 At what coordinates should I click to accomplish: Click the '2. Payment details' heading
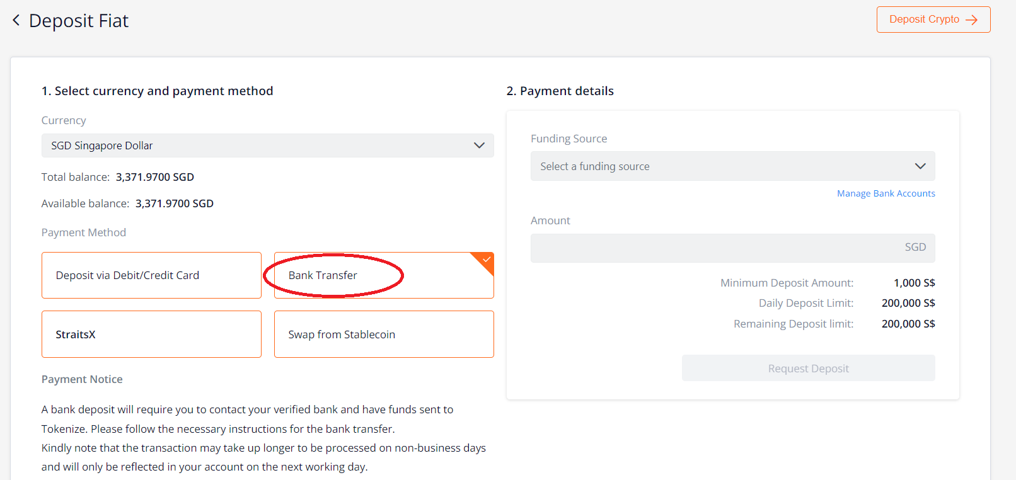(560, 91)
